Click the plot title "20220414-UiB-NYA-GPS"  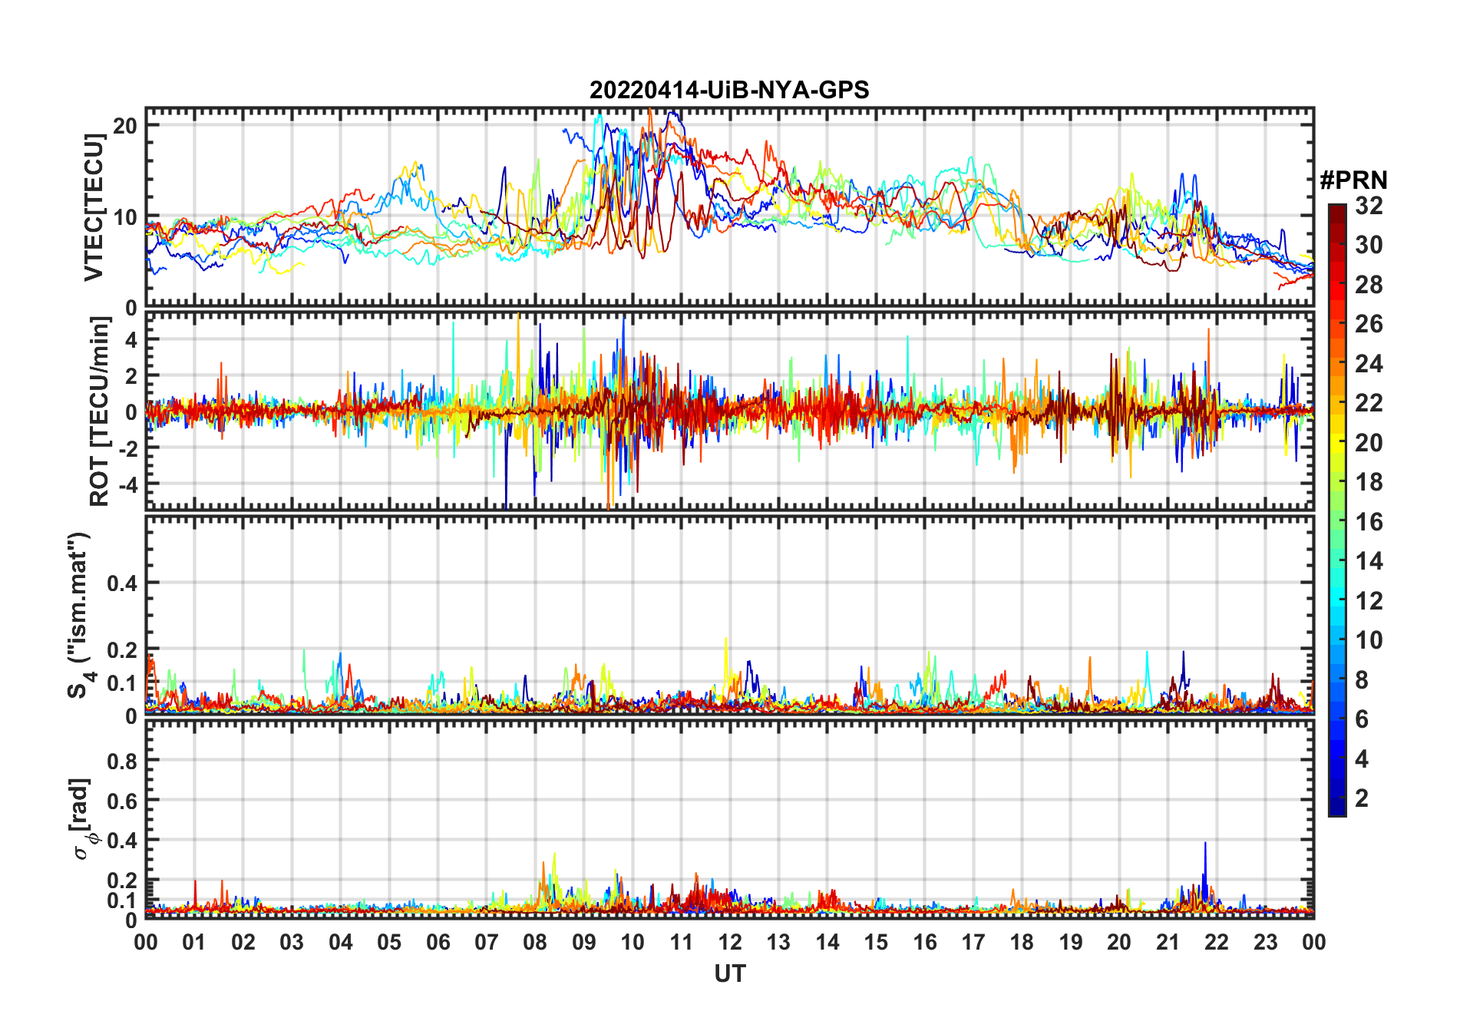tap(729, 90)
